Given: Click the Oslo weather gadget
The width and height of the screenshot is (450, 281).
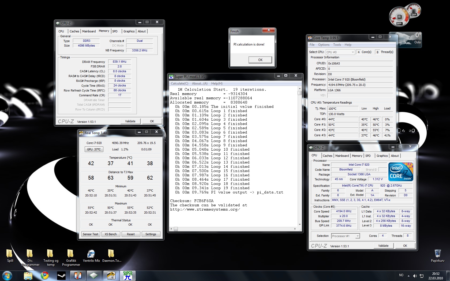Looking at the screenshot, I should (410, 40).
